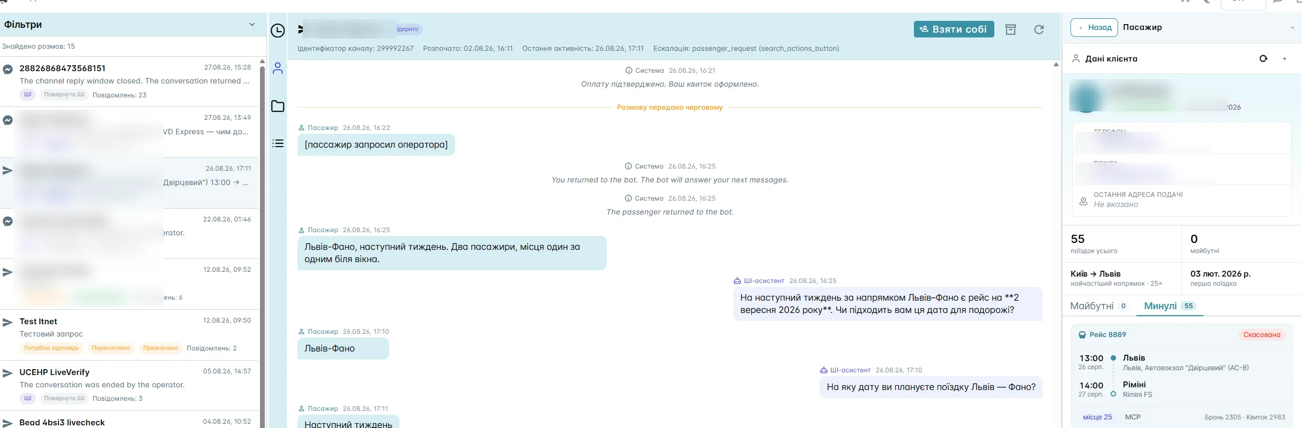The height and width of the screenshot is (428, 1302).
Task: Click the send icon of the 26.08.26, 17:11 conversation
Action: (x=8, y=171)
